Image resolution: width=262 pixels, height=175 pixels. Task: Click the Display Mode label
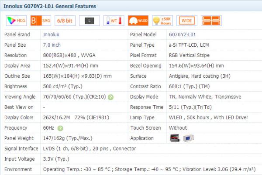[x=144, y=97]
